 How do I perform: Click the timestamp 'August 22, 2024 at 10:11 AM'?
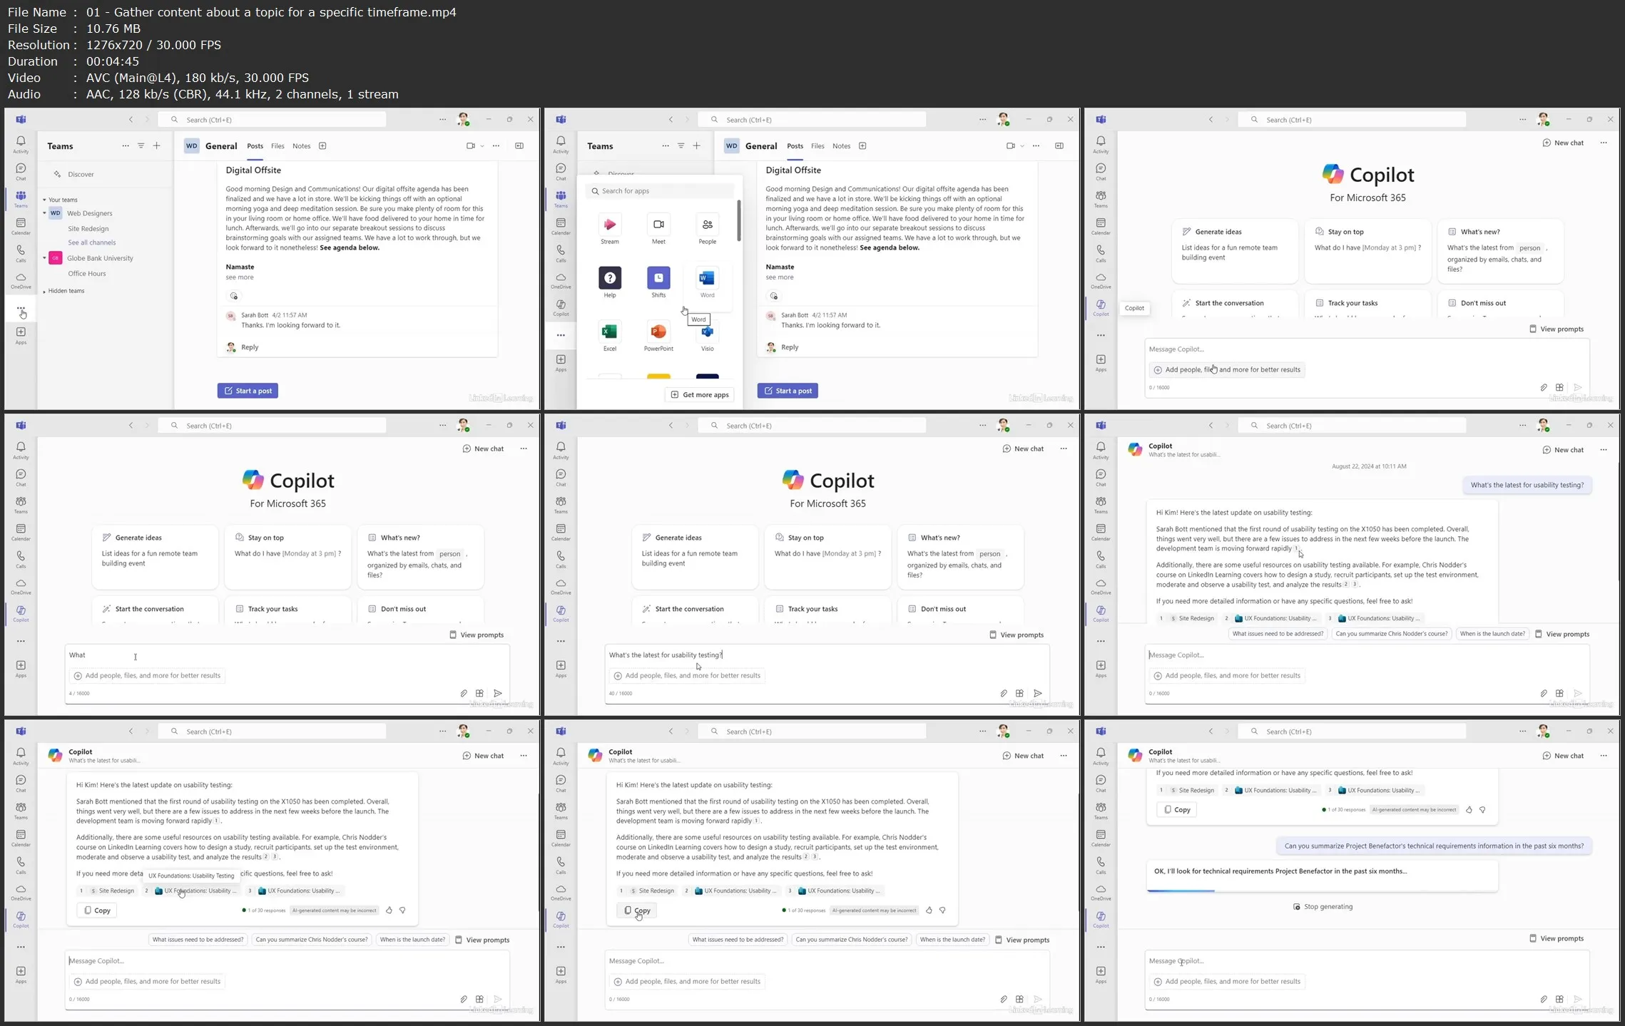(1368, 466)
